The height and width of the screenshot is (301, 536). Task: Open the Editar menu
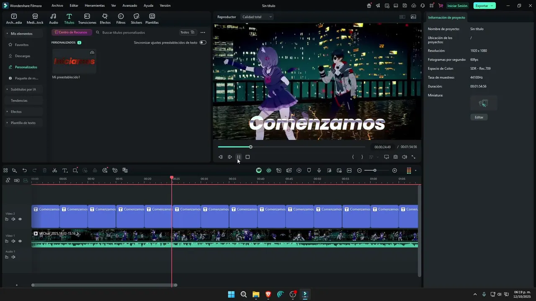click(x=74, y=6)
